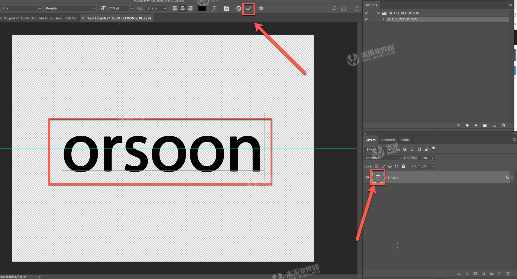Select the Layers tab
The width and height of the screenshot is (517, 279).
point(370,140)
